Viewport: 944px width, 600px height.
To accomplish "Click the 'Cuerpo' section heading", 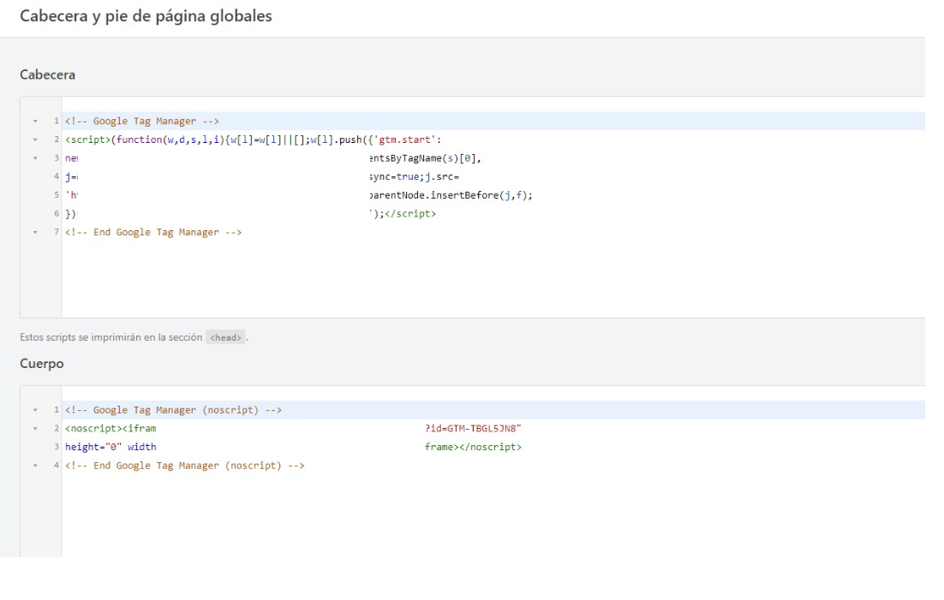I will coord(41,364).
